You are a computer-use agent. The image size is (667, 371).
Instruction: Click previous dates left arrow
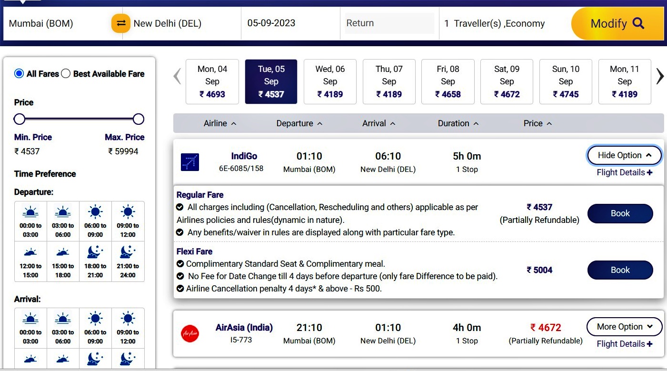[177, 76]
